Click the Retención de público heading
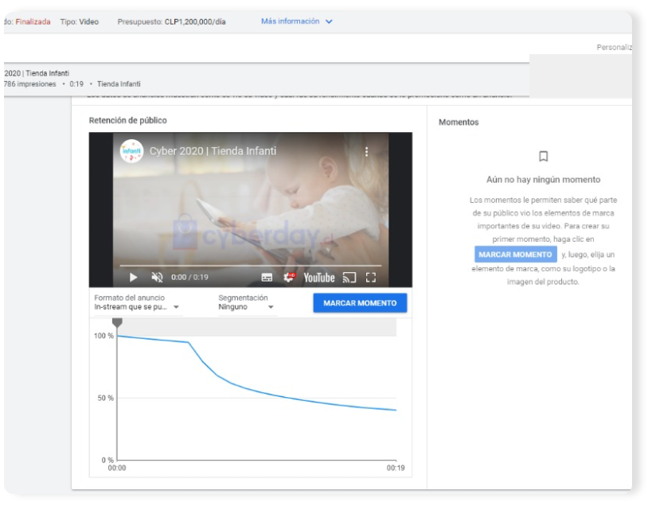The height and width of the screenshot is (506, 652). [x=127, y=120]
